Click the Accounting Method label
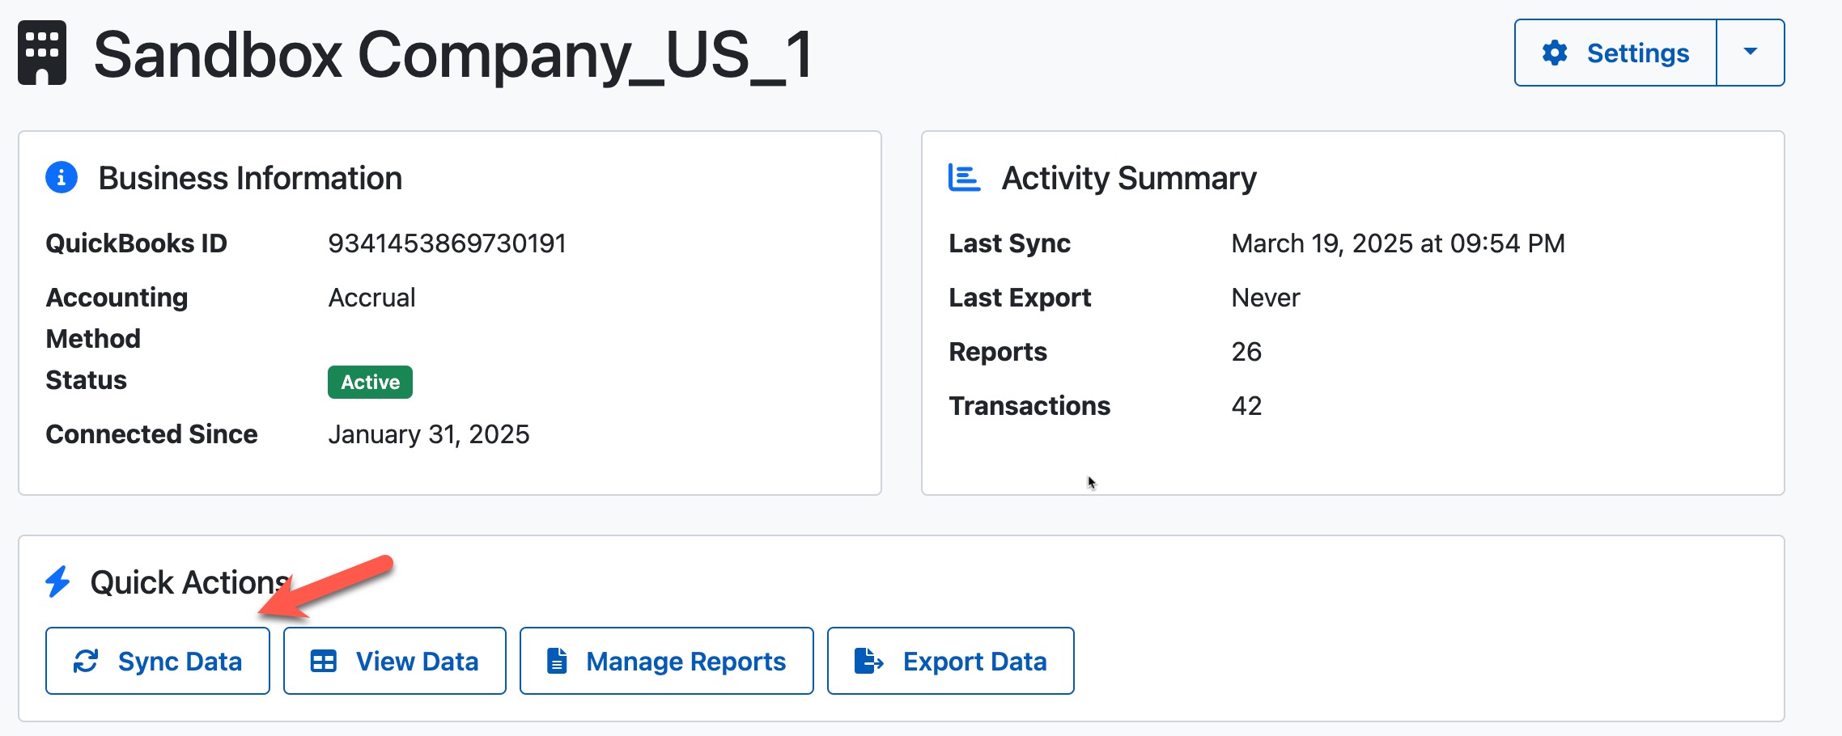 click(x=117, y=318)
